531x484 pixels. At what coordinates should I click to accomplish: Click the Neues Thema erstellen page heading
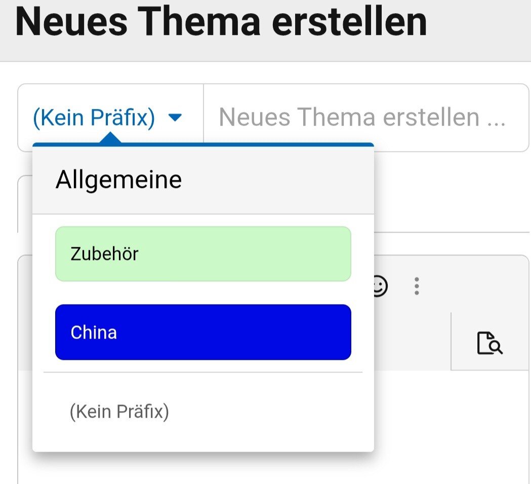click(221, 22)
